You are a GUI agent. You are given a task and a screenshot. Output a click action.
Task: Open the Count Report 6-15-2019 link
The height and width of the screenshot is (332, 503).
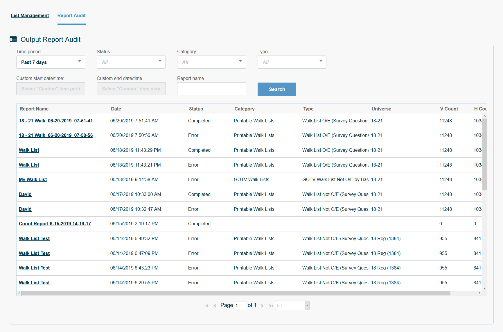click(55, 224)
